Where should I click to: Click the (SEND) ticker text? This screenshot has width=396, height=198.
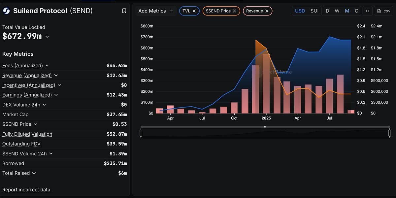[x=81, y=11]
